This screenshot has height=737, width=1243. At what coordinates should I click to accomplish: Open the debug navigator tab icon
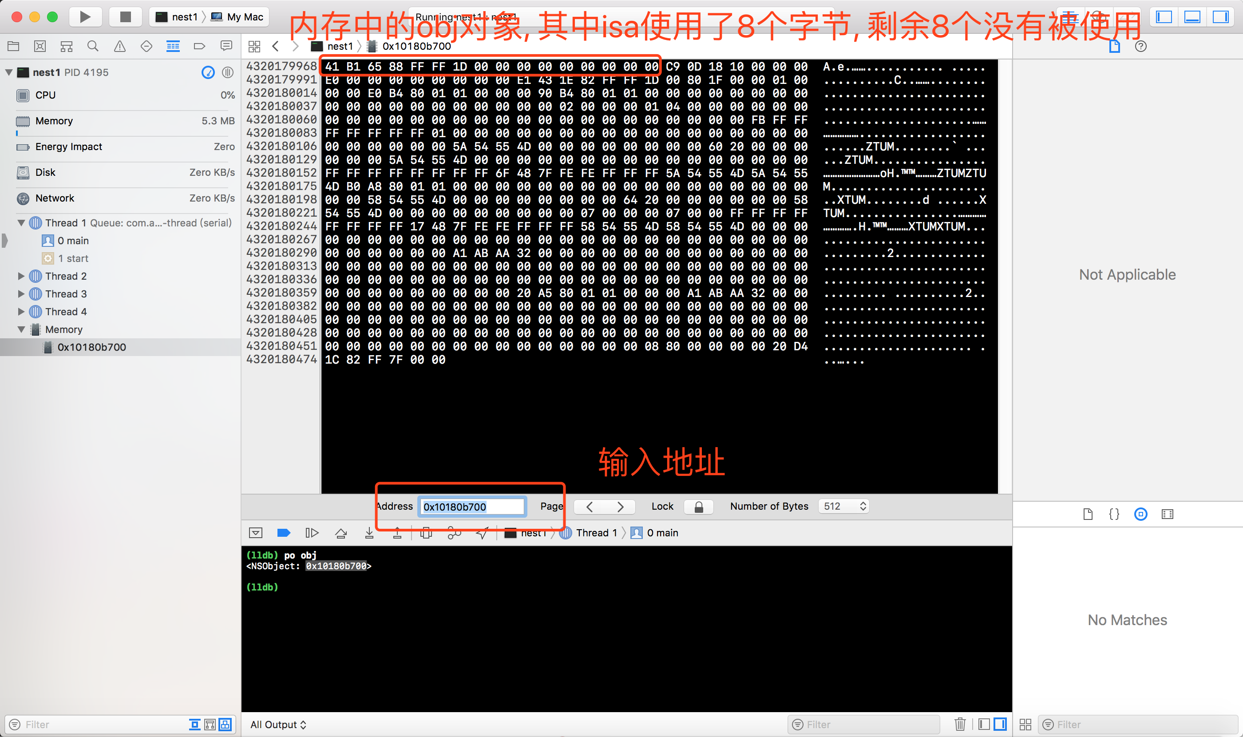pos(173,46)
